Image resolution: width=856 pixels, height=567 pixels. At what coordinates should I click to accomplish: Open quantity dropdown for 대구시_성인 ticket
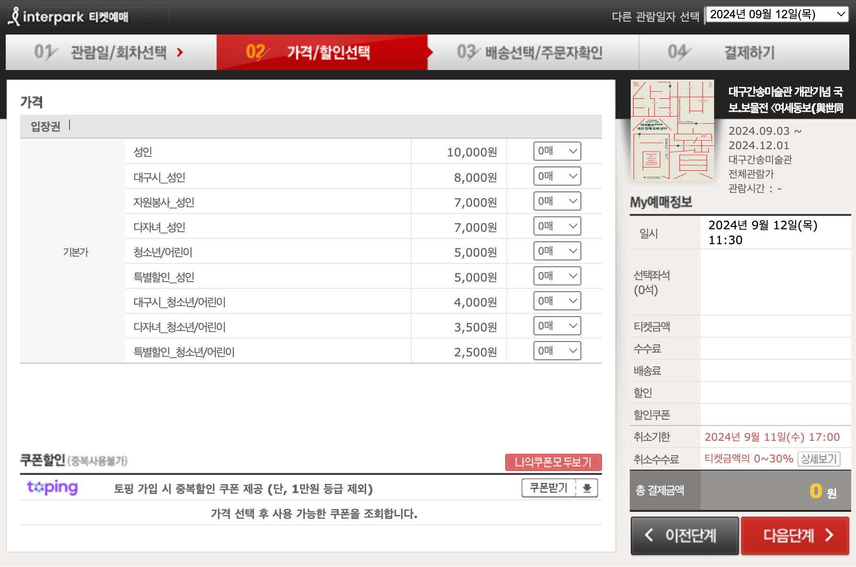point(557,176)
